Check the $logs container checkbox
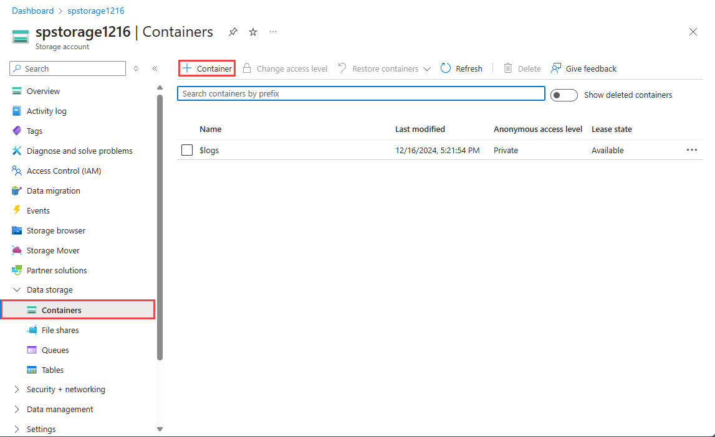Viewport: 715px width, 437px height. click(186, 150)
